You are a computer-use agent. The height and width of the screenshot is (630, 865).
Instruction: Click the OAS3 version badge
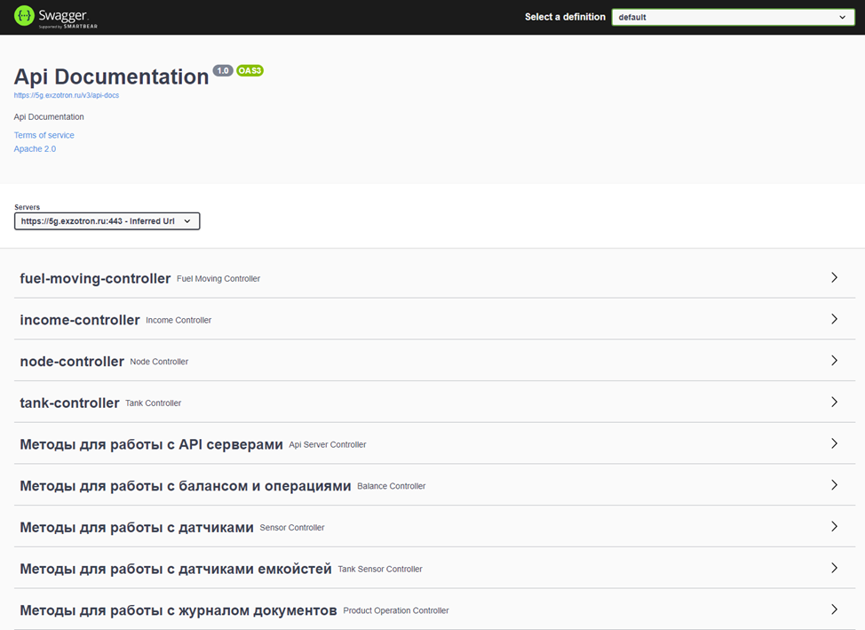tap(250, 71)
